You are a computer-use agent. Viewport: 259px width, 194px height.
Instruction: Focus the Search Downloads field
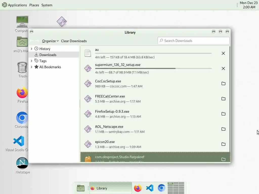(x=193, y=41)
